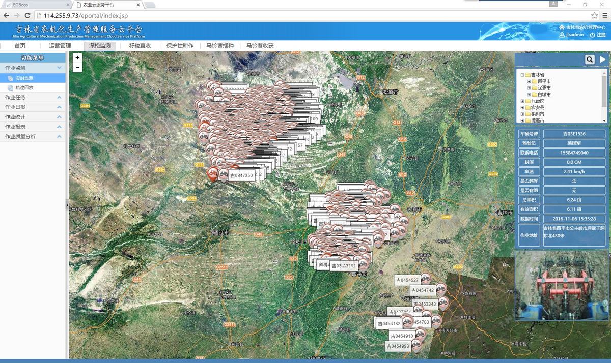
Task: Open the 籽粒直收 navigation tab
Action: coord(140,46)
